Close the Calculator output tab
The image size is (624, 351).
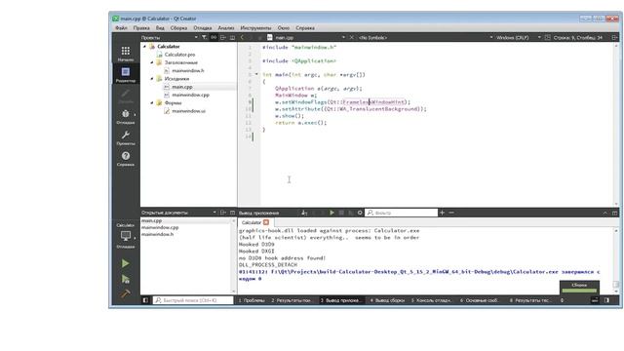click(266, 222)
